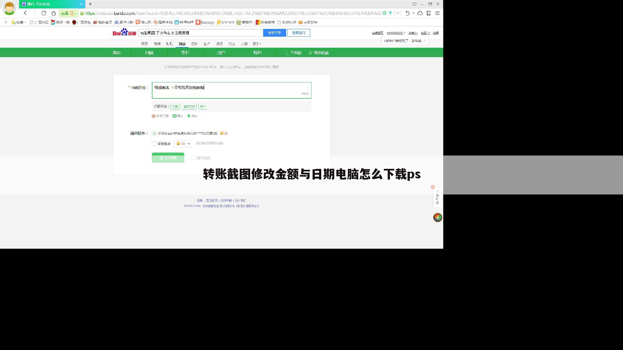Click the 帮助 help footer link
The height and width of the screenshot is (350, 623).
(200, 201)
